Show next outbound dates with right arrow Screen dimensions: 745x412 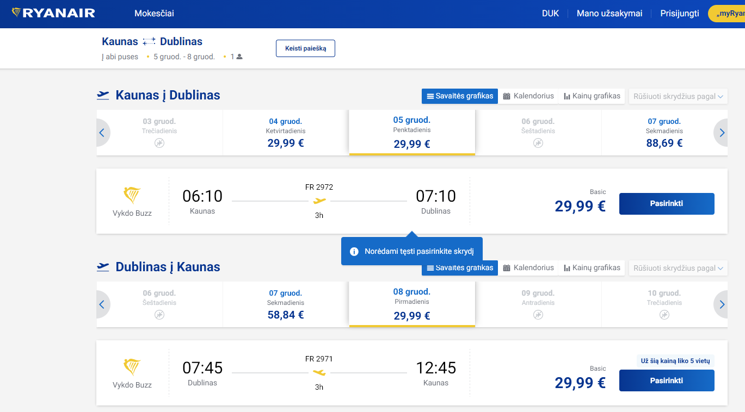tap(722, 133)
